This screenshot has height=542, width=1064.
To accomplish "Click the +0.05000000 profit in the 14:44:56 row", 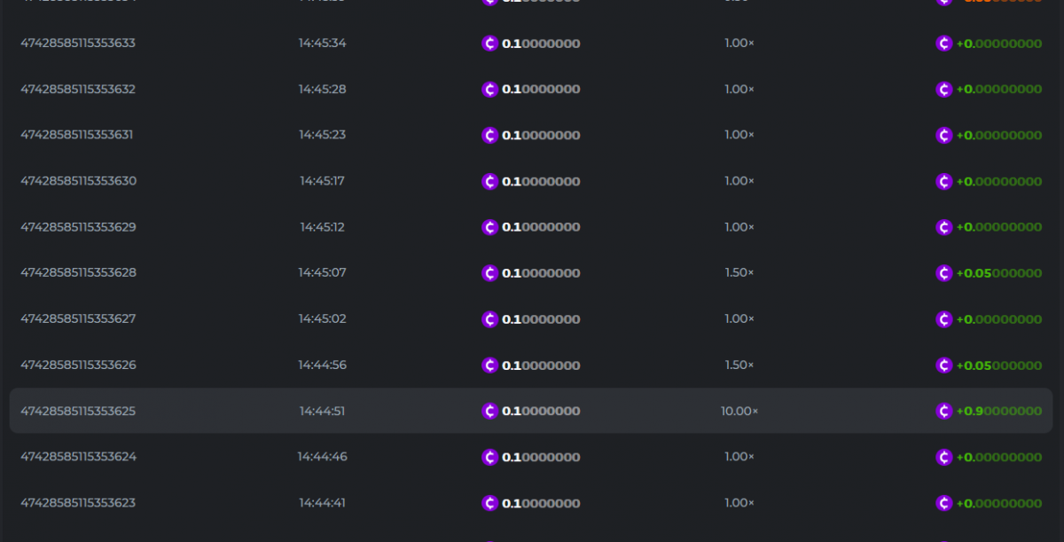I will point(998,365).
